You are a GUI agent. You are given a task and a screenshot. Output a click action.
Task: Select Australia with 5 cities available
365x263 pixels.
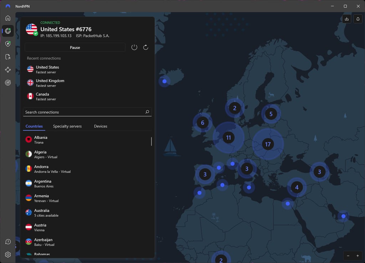point(87,213)
